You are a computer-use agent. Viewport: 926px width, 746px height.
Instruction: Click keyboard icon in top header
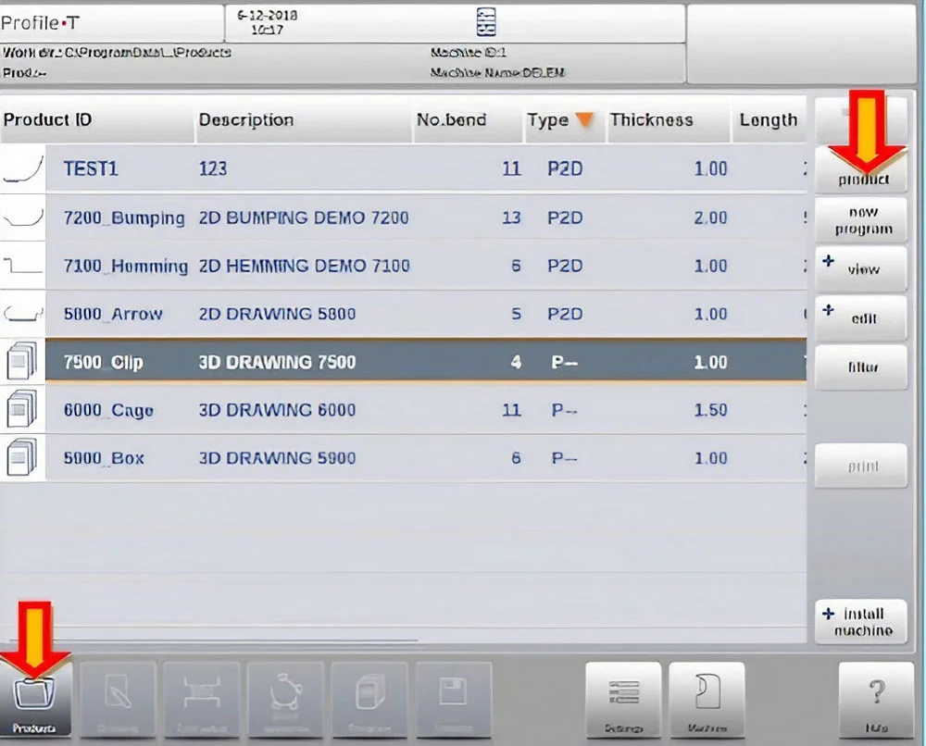pyautogui.click(x=486, y=22)
